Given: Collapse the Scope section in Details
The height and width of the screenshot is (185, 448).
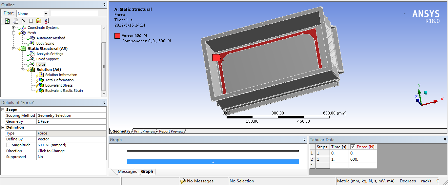Looking at the screenshot, I should click(3, 110).
